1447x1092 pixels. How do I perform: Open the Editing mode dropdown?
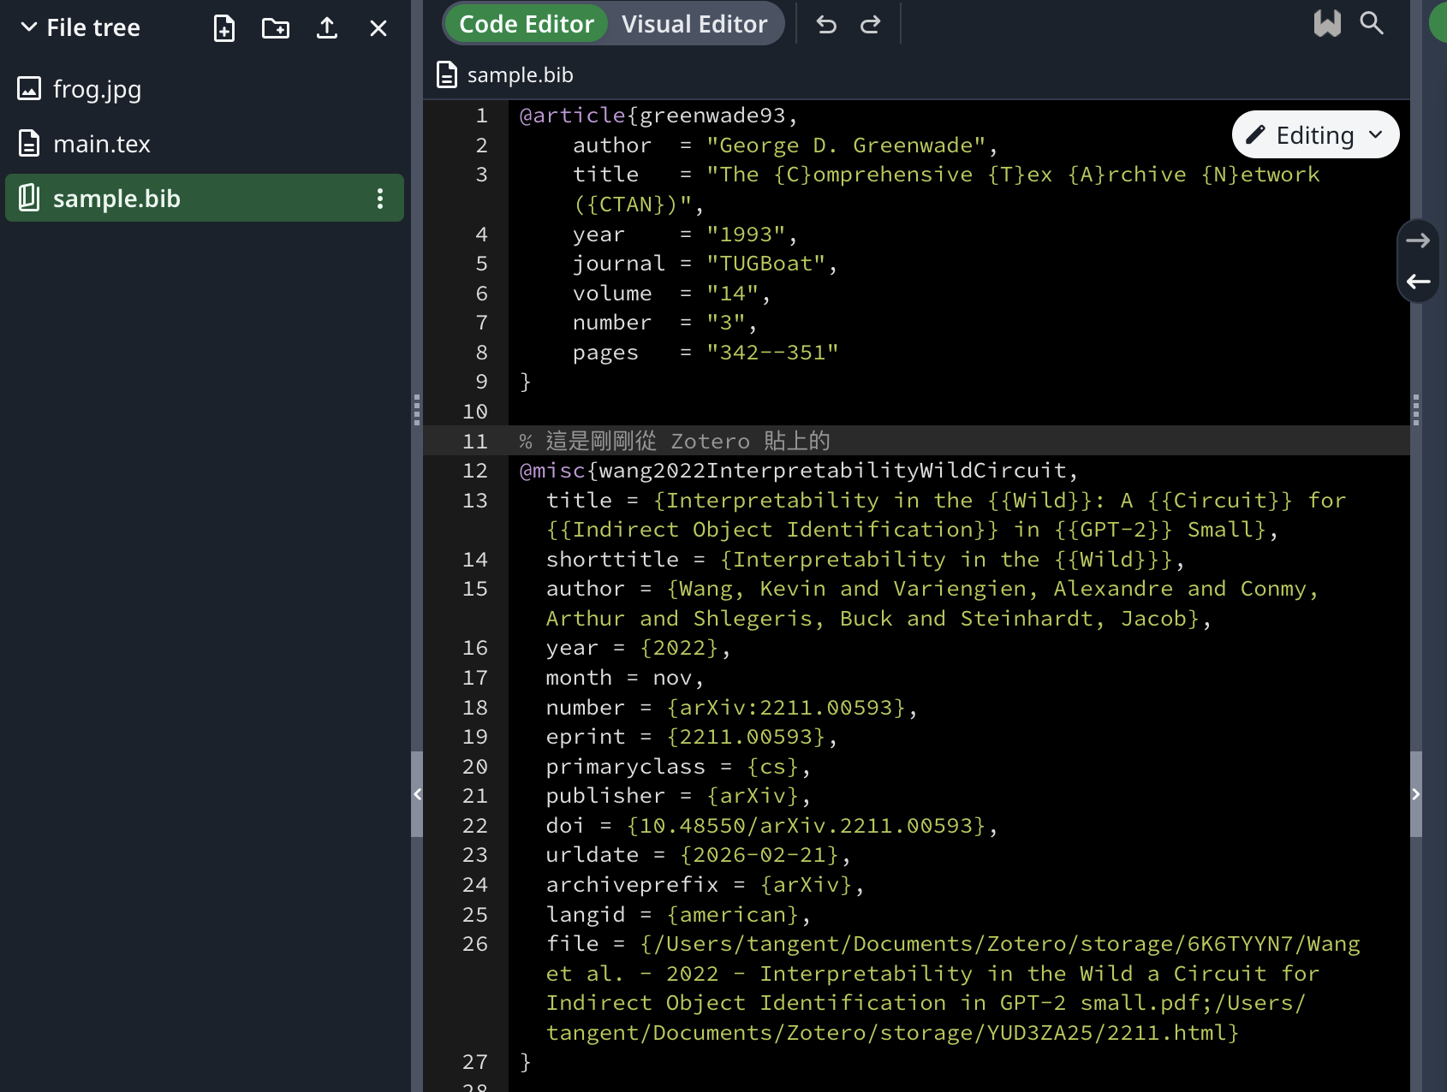1315,135
